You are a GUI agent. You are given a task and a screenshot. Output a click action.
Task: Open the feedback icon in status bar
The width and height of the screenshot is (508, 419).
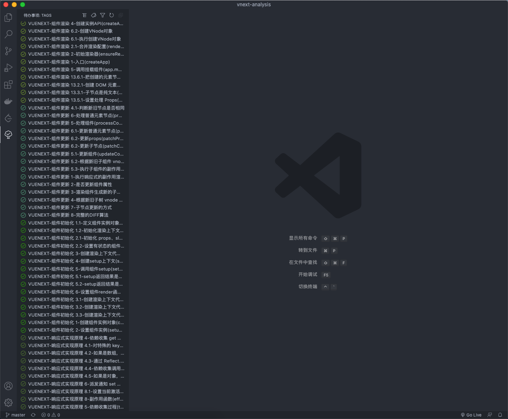coord(490,415)
